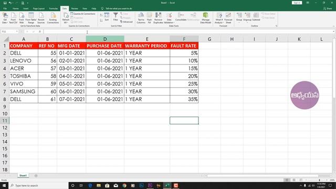Open the File tab
Screen dimensions: 336x189
5,8
